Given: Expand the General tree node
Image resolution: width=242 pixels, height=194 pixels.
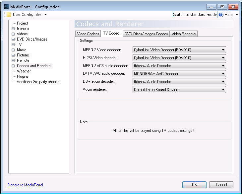Looking at the screenshot, I should click(x=13, y=29).
